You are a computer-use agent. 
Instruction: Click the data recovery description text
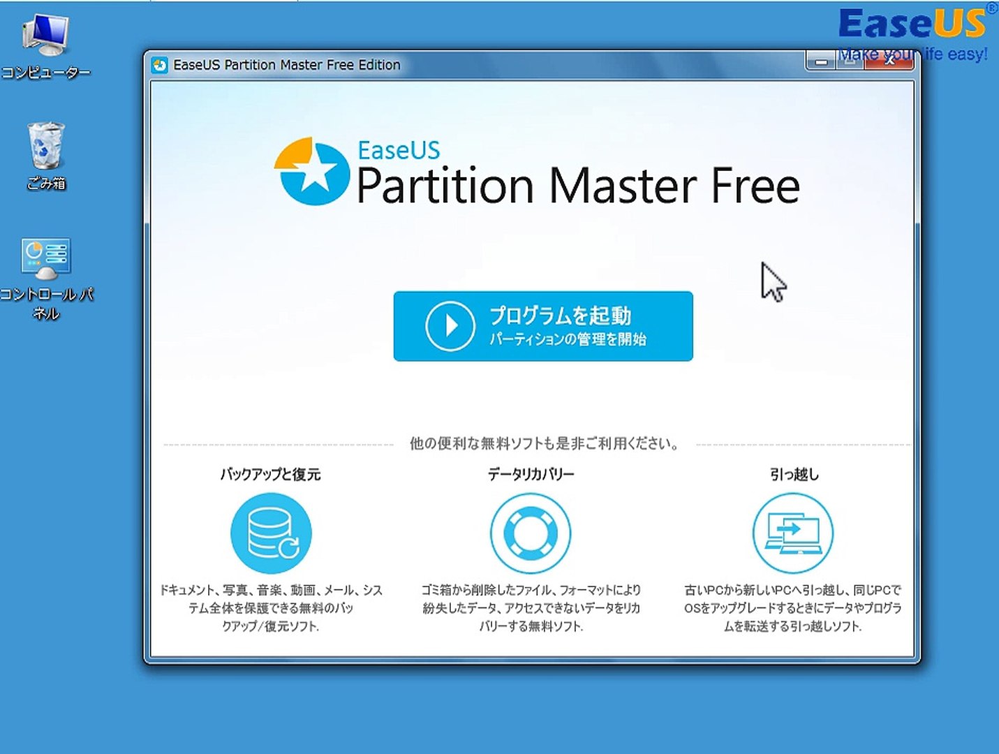pyautogui.click(x=531, y=608)
